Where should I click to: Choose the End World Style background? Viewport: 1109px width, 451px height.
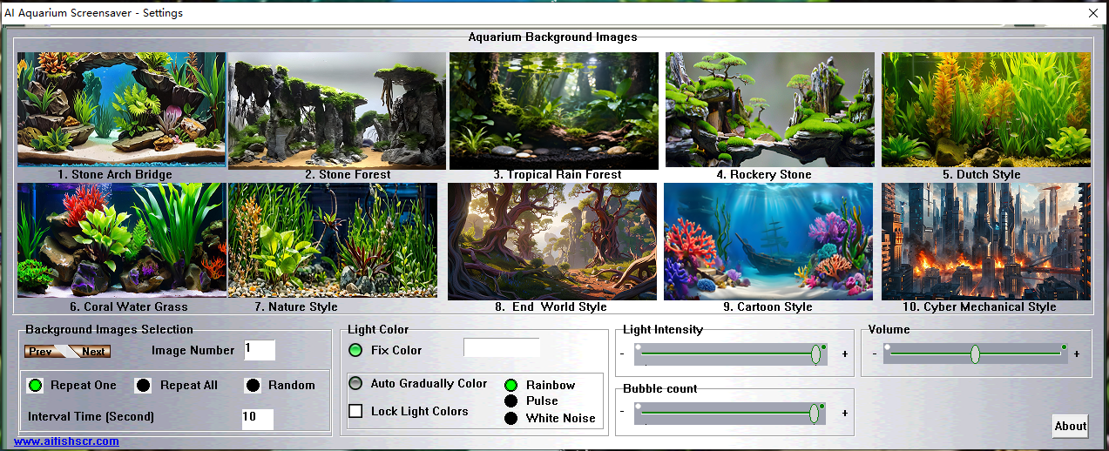(x=552, y=241)
